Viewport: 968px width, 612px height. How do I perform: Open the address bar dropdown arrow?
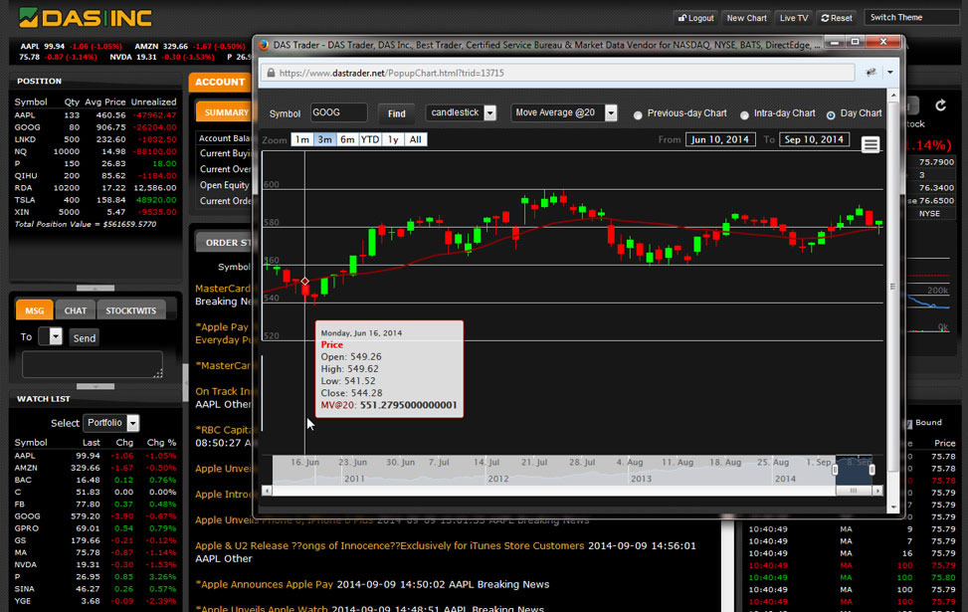(x=890, y=73)
